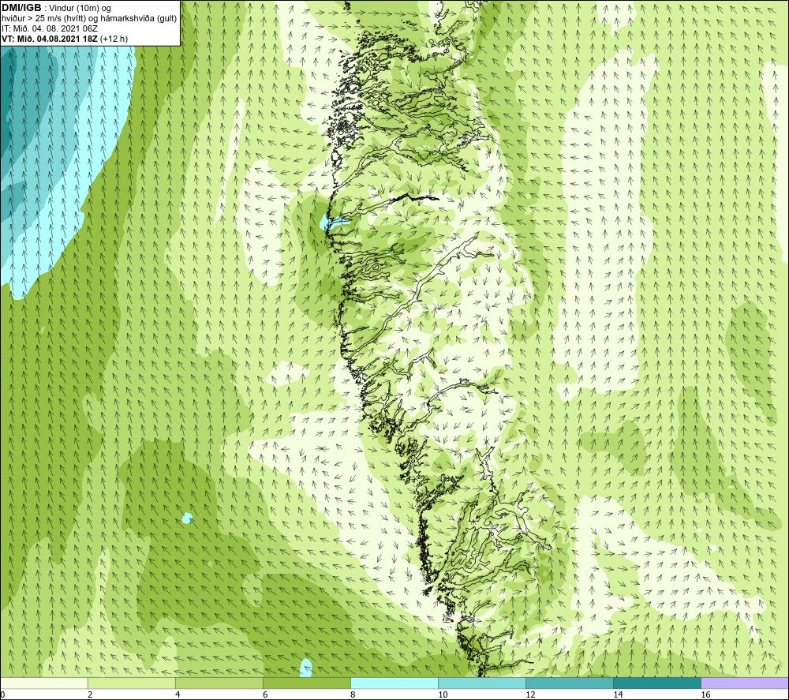Click the 12–14 teal scale segment

(570, 683)
